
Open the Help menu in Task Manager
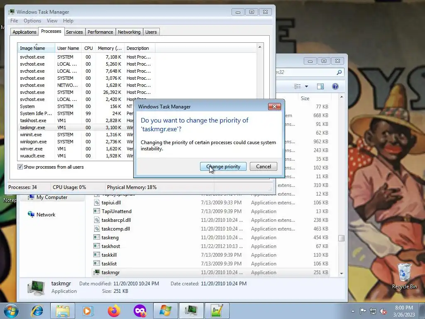pyautogui.click(x=68, y=21)
